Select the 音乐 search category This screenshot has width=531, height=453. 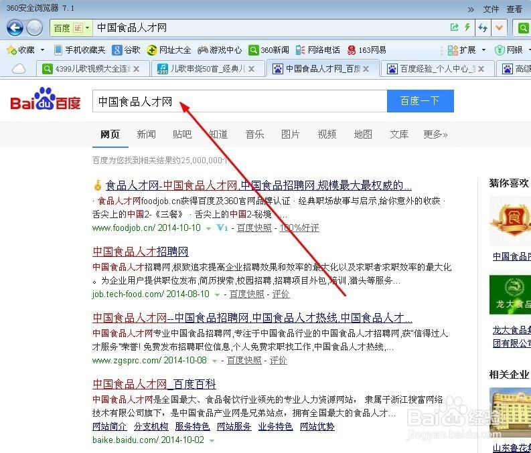(254, 134)
